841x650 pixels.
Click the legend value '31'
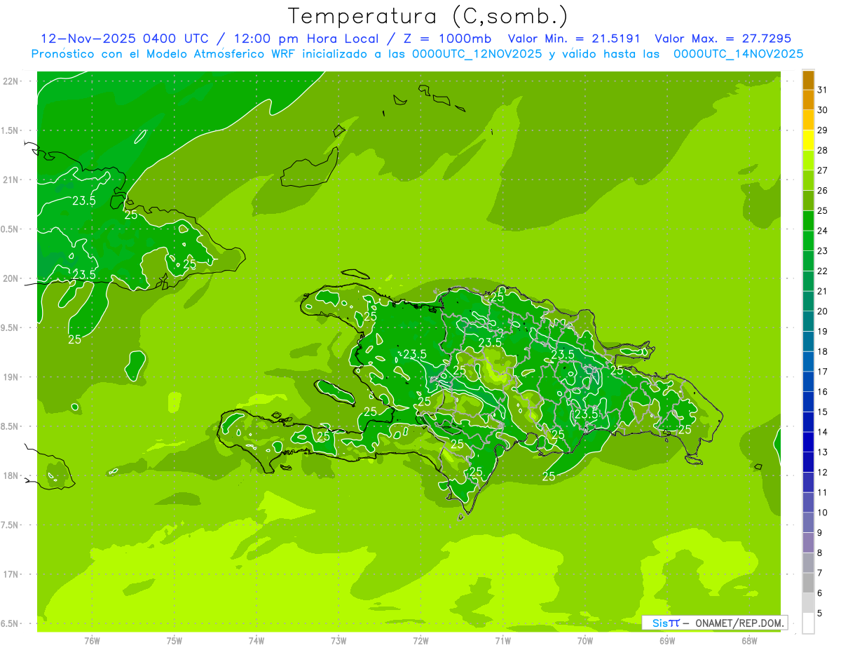click(823, 90)
